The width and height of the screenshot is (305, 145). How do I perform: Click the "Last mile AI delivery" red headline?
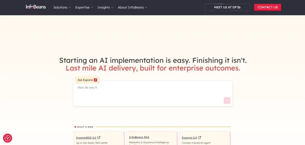coord(153,68)
